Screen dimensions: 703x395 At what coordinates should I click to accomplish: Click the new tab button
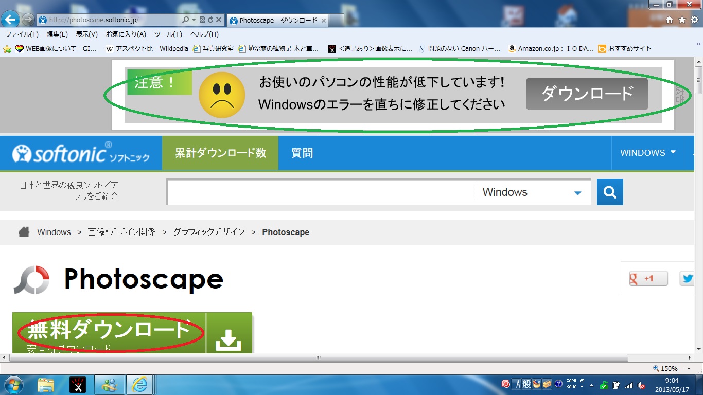click(336, 21)
